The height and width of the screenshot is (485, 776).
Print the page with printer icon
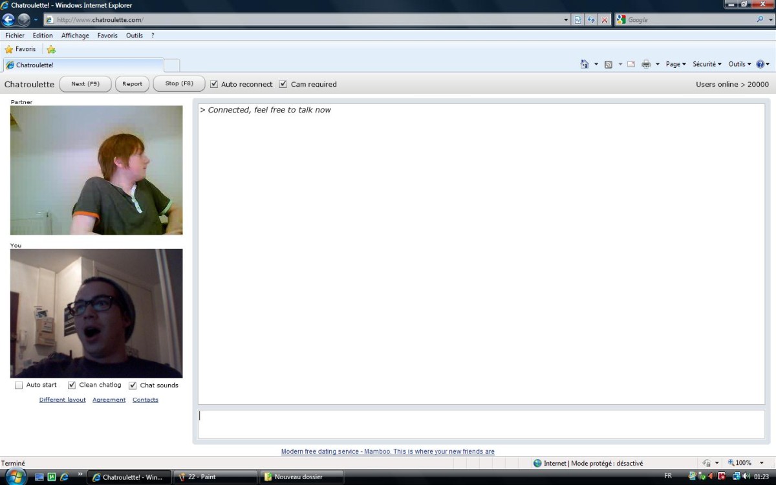(646, 64)
